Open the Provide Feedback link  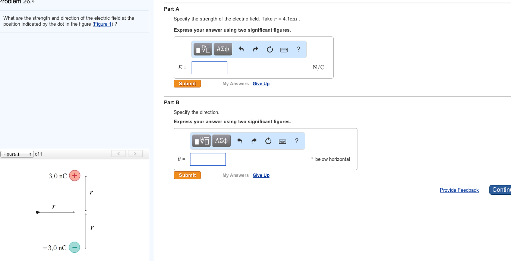(459, 190)
